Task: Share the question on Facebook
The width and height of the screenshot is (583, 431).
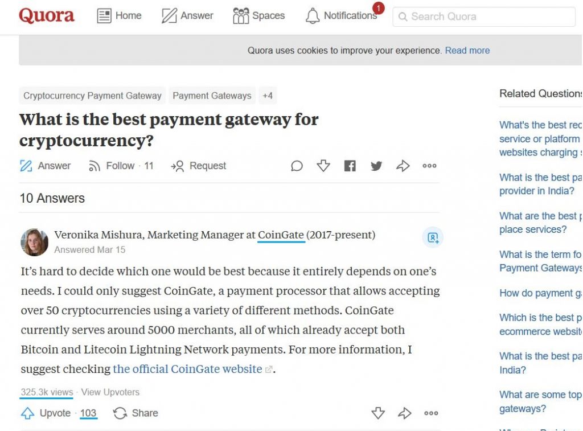Action: point(350,166)
